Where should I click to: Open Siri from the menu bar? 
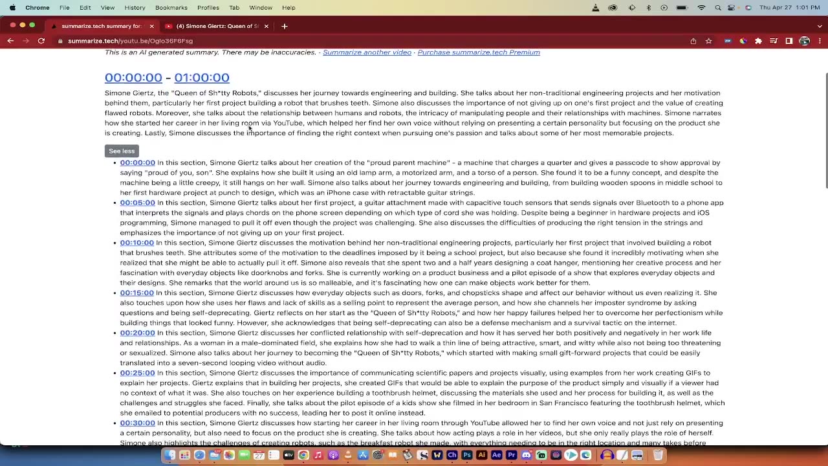pos(748,8)
